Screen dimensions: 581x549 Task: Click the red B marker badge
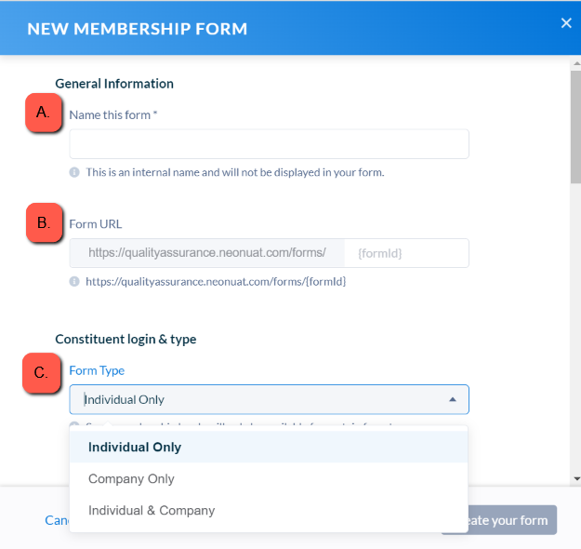pyautogui.click(x=44, y=222)
